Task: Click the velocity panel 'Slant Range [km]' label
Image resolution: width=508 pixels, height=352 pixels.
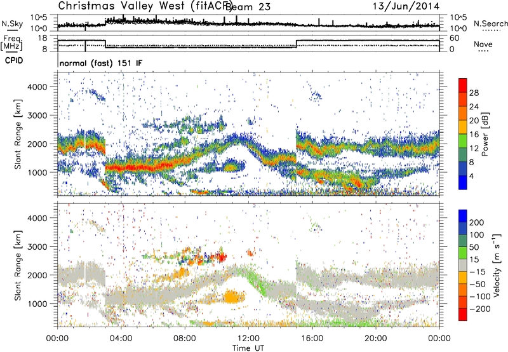Action: pos(18,265)
